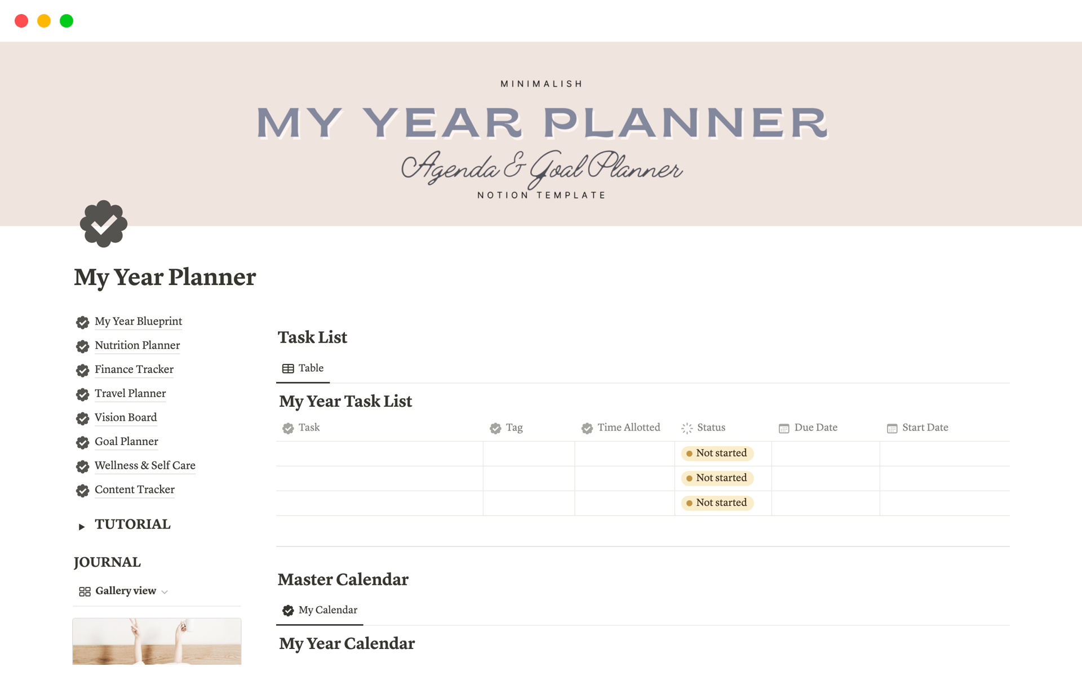Click the badge icon next to My Calendar
The width and height of the screenshot is (1082, 676).
coord(288,610)
